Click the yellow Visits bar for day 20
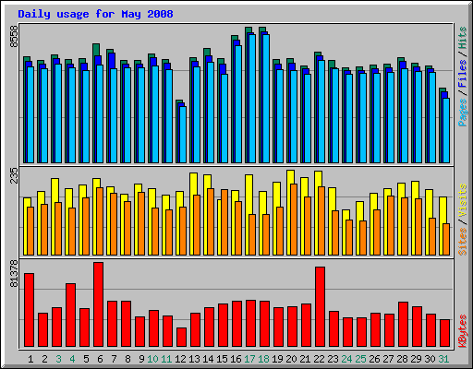473x369 pixels. click(x=289, y=212)
